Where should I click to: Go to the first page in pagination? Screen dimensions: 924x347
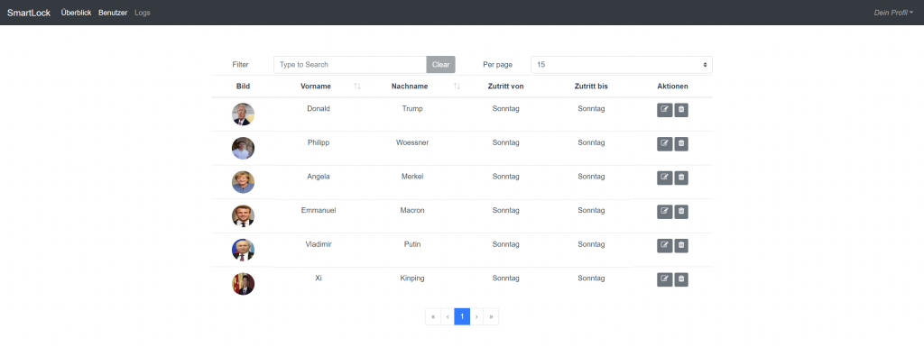click(433, 316)
